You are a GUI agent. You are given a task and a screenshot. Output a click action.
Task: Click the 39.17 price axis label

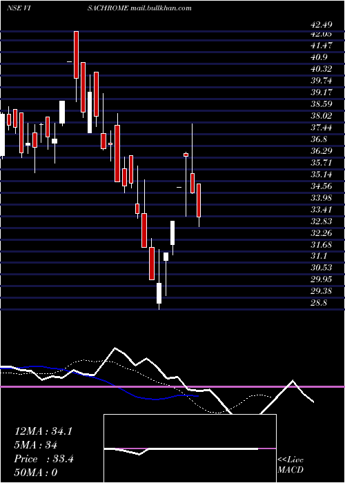coord(322,92)
